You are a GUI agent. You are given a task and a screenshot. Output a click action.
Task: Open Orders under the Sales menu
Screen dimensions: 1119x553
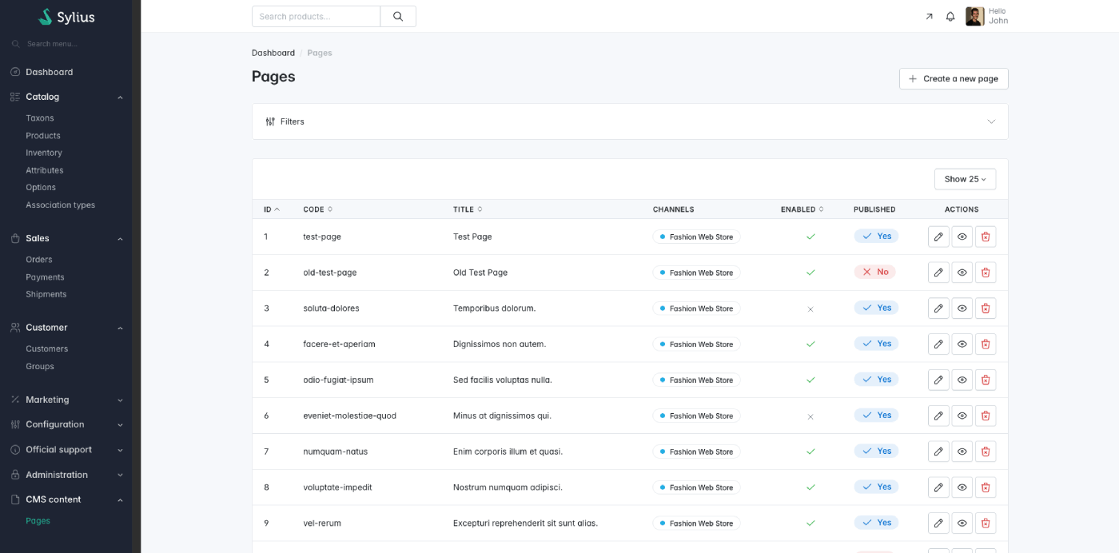39,260
